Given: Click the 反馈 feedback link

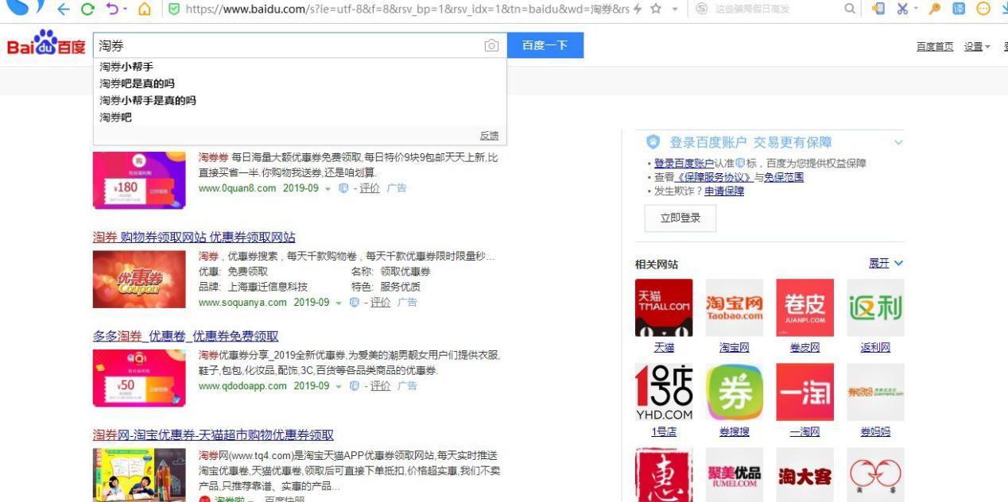Looking at the screenshot, I should 489,135.
